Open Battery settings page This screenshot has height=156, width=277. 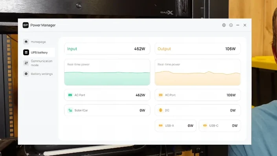[x=42, y=74]
